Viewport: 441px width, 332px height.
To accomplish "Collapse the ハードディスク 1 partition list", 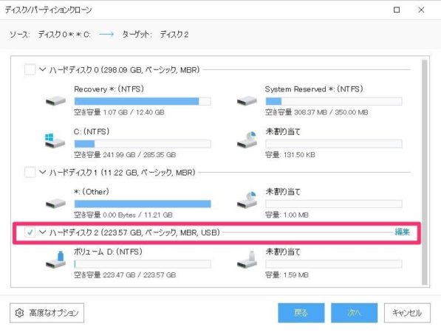I will tap(42, 172).
